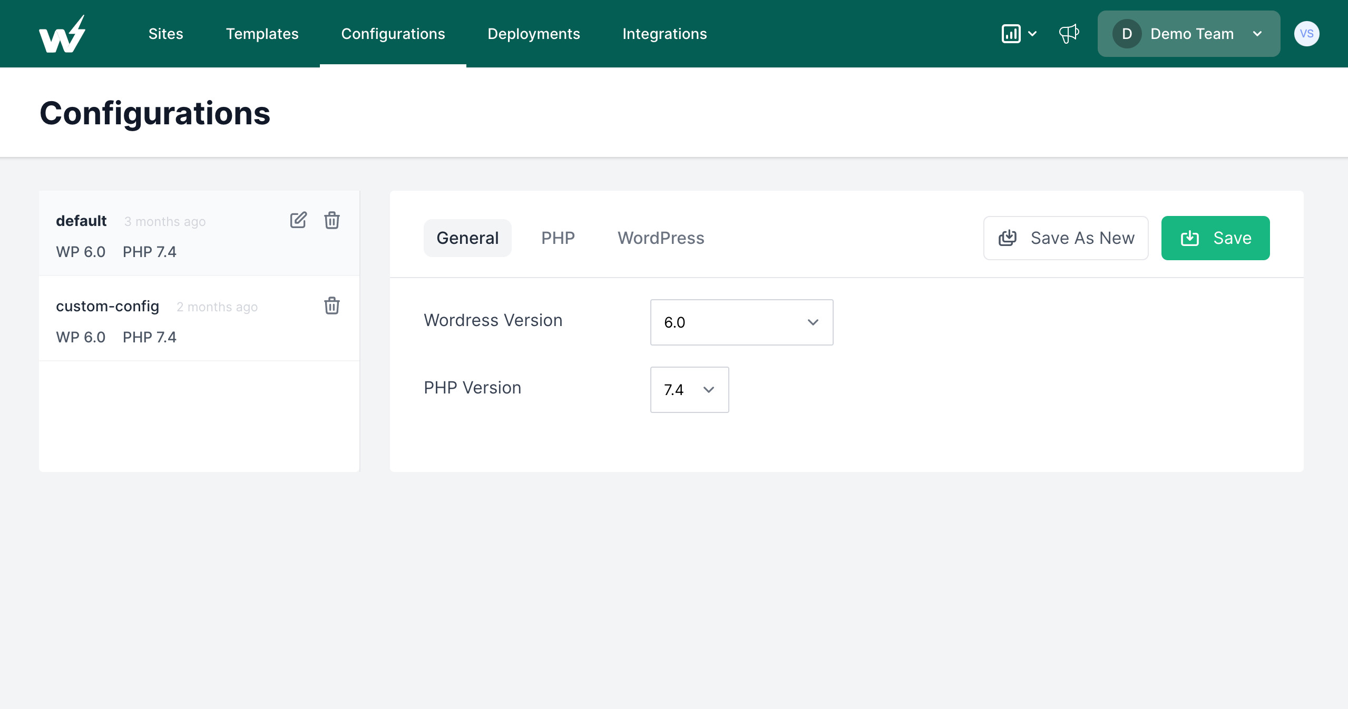Open the Demo Team switcher dropdown
The height and width of the screenshot is (709, 1348).
(1189, 34)
